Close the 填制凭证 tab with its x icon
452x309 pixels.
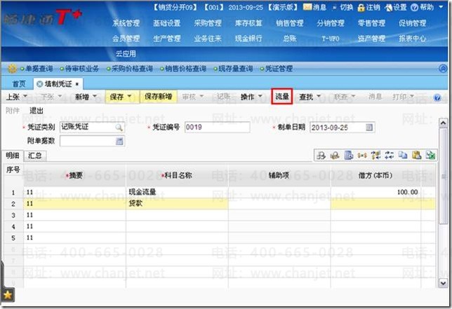pos(40,84)
